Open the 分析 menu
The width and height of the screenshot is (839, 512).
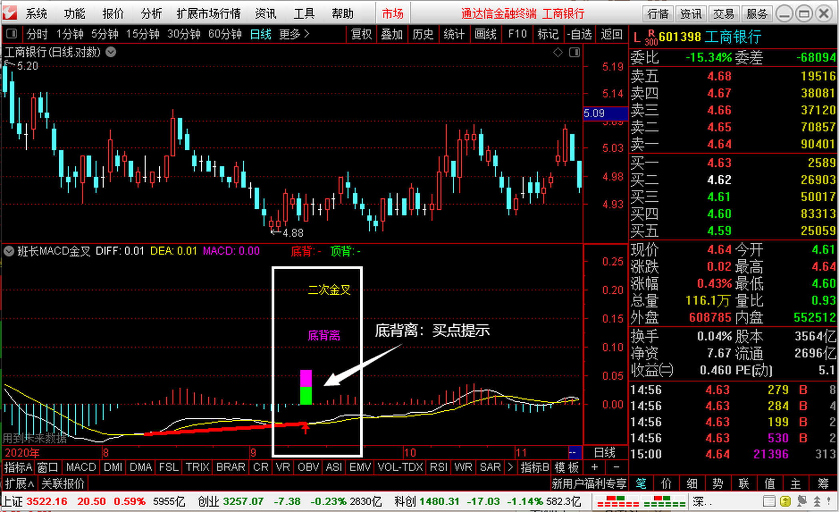(151, 14)
